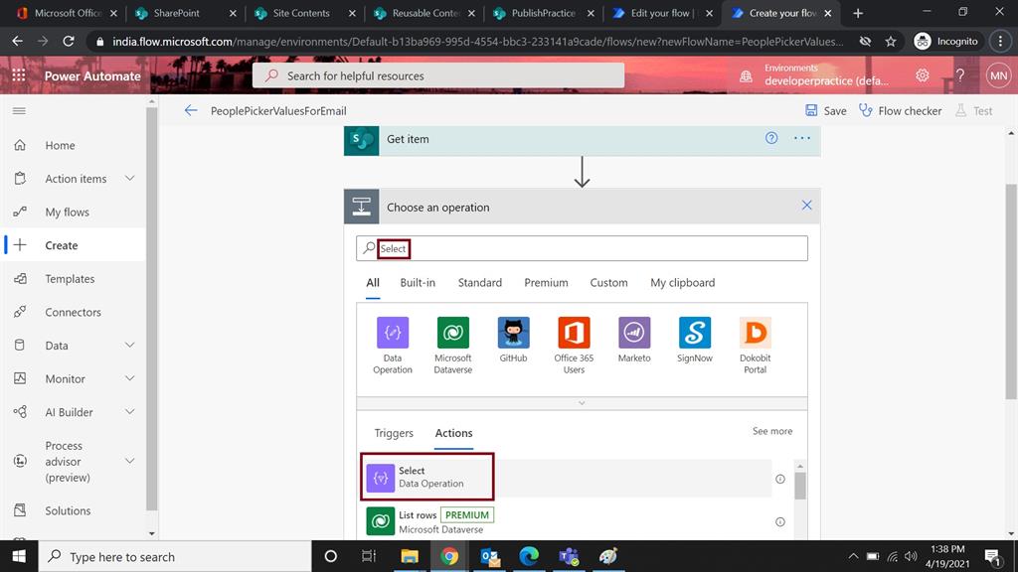1018x572 pixels.
Task: Open the Get item step header
Action: [x=582, y=139]
